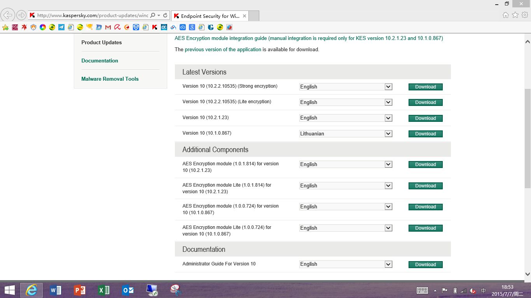Viewport: 531px width, 298px height.
Task: Open the browser Tools gear icon
Action: [525, 15]
